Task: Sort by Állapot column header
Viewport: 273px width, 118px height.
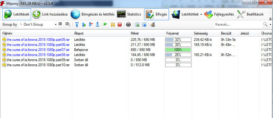Action: (100, 33)
